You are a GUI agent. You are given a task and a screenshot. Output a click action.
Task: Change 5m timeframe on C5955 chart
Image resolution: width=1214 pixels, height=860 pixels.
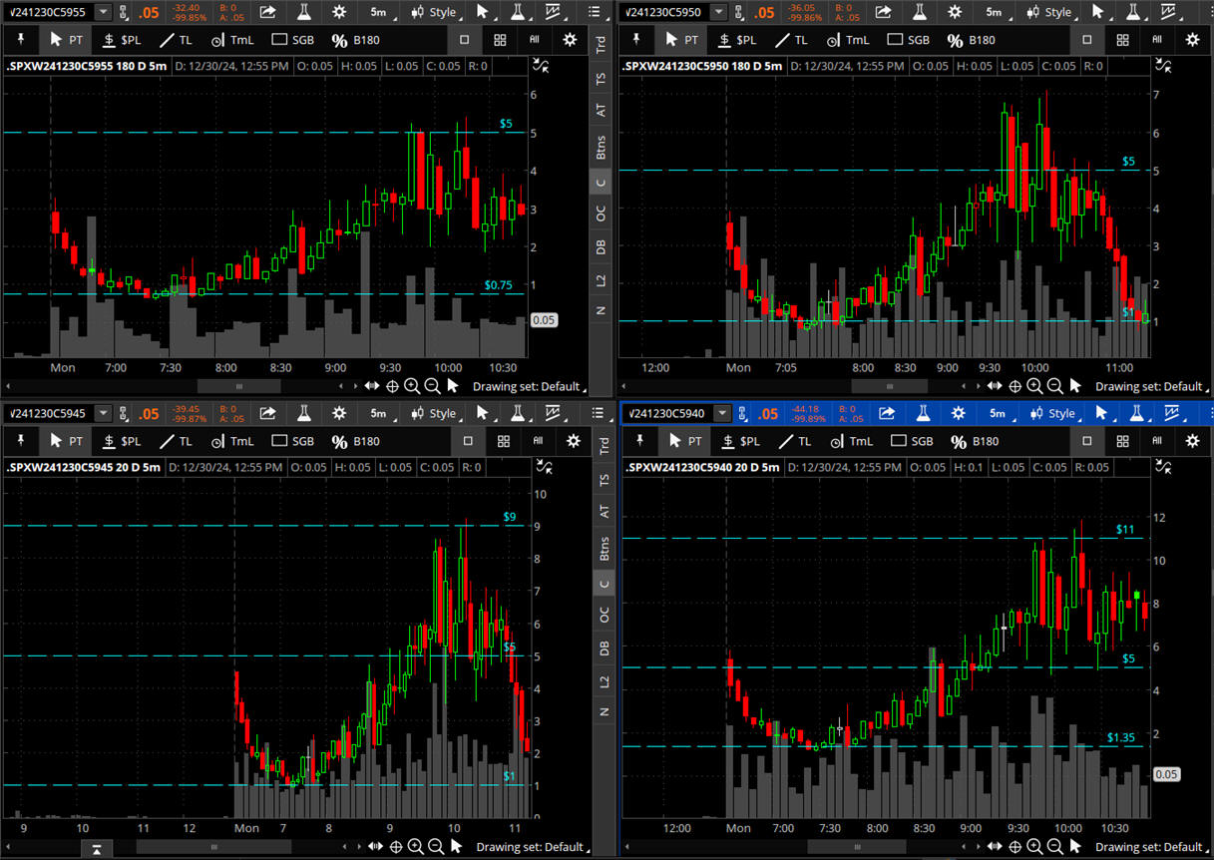[x=378, y=12]
